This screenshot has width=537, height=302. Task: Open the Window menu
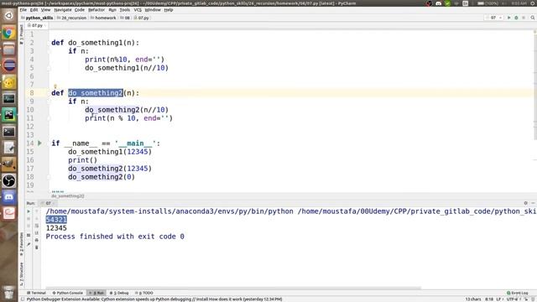(x=153, y=9)
